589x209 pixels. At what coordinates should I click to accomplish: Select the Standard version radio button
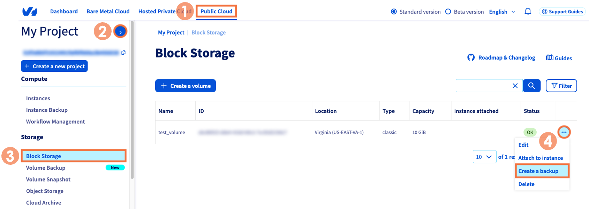click(394, 11)
